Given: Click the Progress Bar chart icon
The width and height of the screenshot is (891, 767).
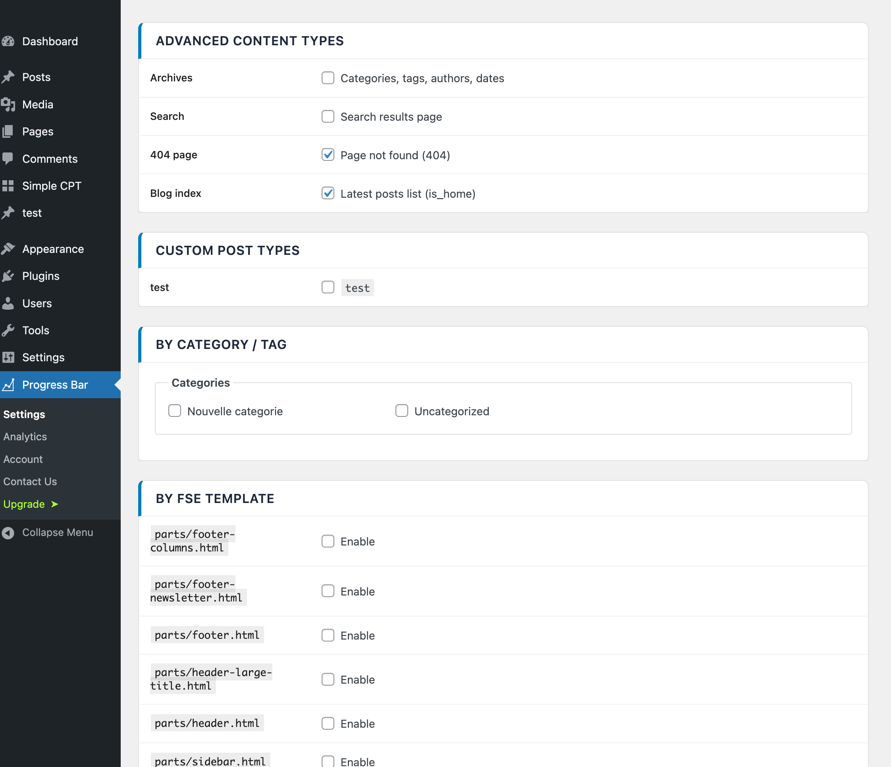Looking at the screenshot, I should coord(8,385).
